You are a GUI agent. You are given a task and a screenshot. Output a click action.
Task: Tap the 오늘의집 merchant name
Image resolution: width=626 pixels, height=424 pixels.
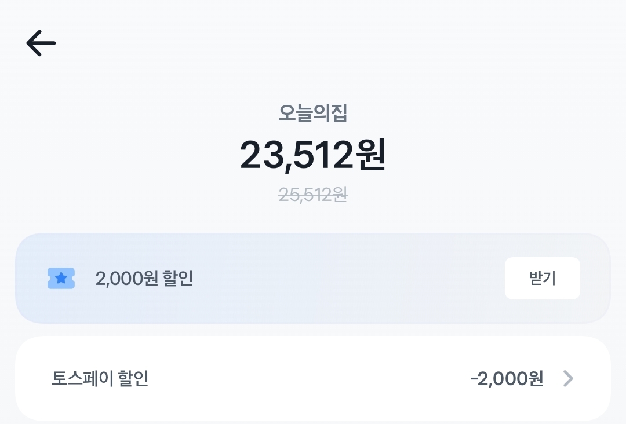click(313, 114)
